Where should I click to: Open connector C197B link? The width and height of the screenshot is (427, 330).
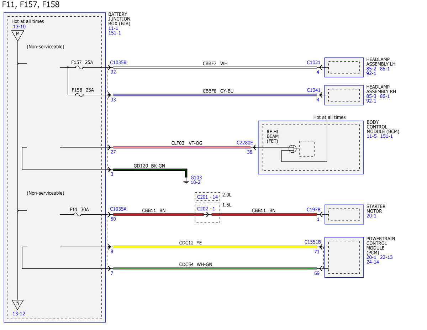pos(313,209)
